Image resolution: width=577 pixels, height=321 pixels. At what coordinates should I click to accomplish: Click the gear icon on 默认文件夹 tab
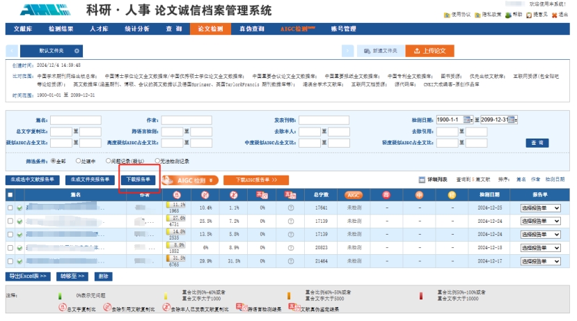click(x=77, y=51)
